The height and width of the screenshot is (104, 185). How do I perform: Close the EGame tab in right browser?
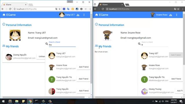pos(122,5)
